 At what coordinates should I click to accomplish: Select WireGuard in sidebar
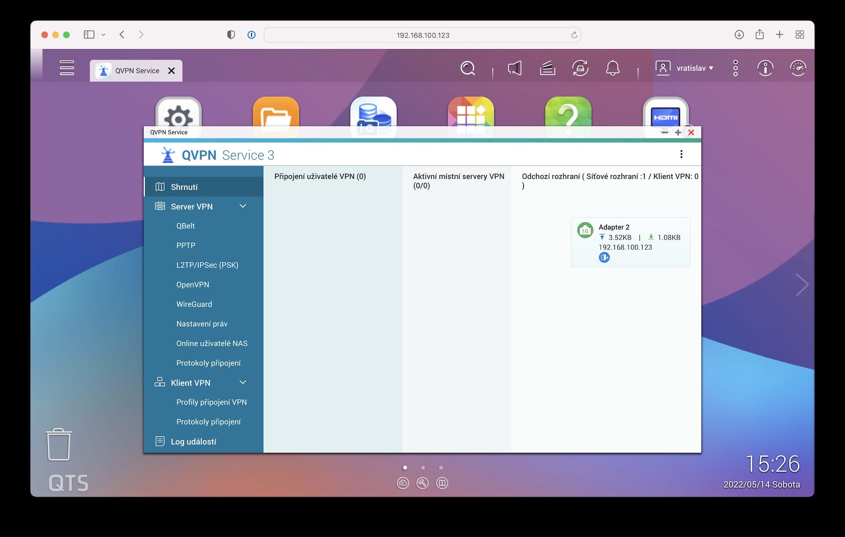(194, 304)
